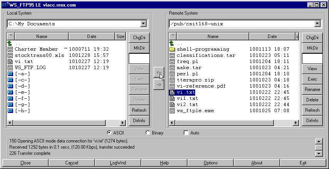Click the local file mask input field
329x169 pixels.
pos(139,58)
